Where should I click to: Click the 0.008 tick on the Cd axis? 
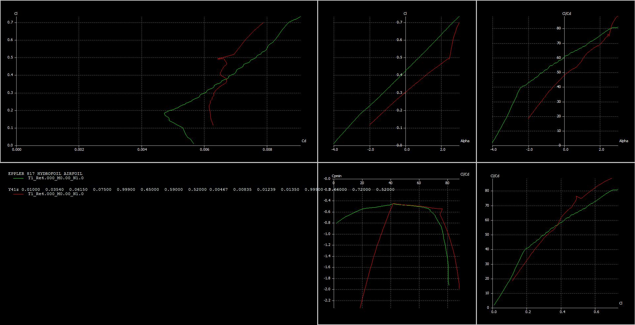pyautogui.click(x=267, y=149)
